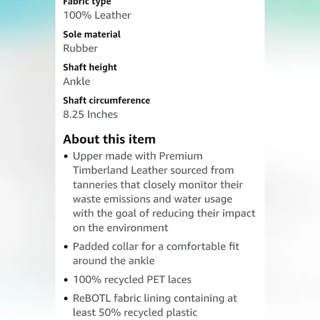Select the 'Sole material' label
The image size is (320, 320).
coord(92,35)
